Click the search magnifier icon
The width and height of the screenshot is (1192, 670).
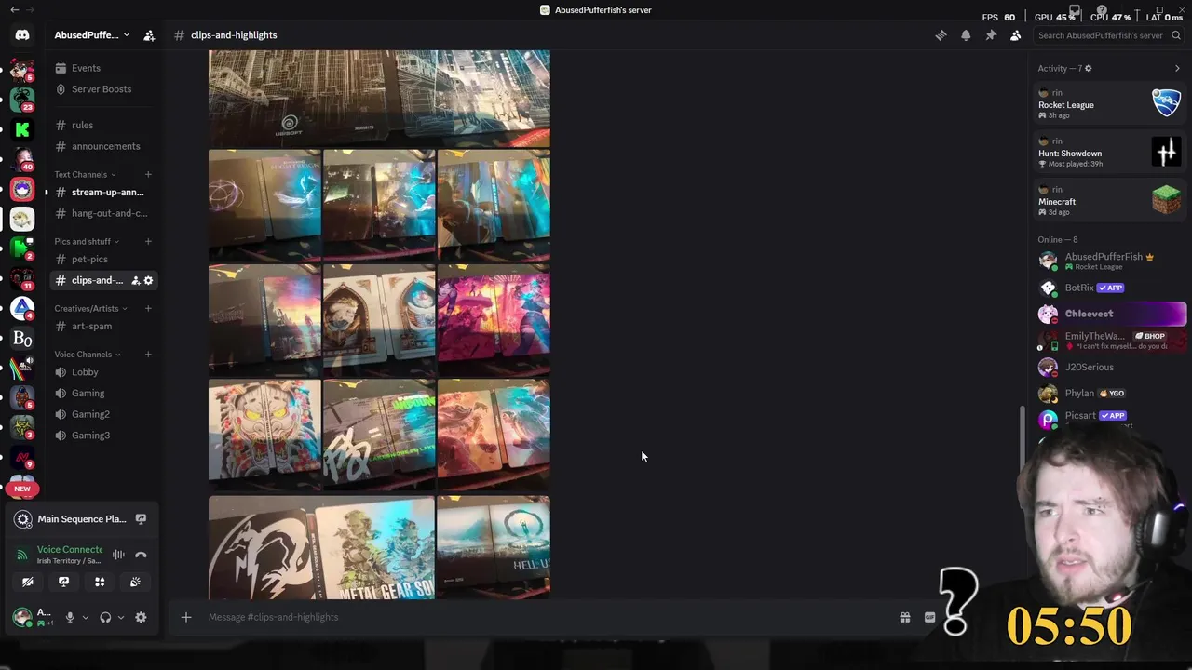click(1176, 35)
